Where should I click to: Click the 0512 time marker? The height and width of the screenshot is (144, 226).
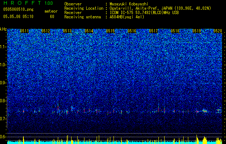click(46, 31)
